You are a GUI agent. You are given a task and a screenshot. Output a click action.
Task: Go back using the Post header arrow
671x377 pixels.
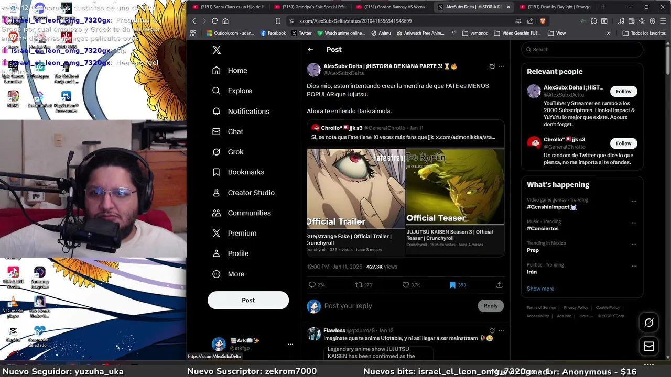click(x=310, y=50)
